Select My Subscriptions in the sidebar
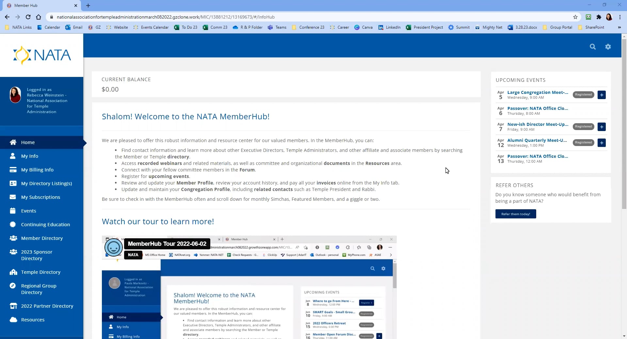Screen dimensions: 627x339 pos(40,197)
